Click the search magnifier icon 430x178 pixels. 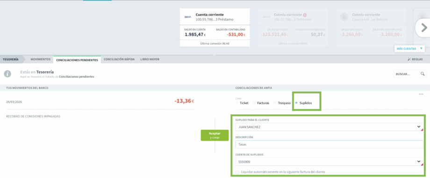click(x=423, y=74)
